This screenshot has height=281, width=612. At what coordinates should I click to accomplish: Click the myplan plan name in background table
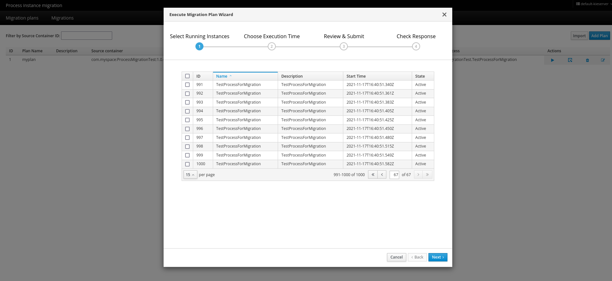tap(29, 60)
